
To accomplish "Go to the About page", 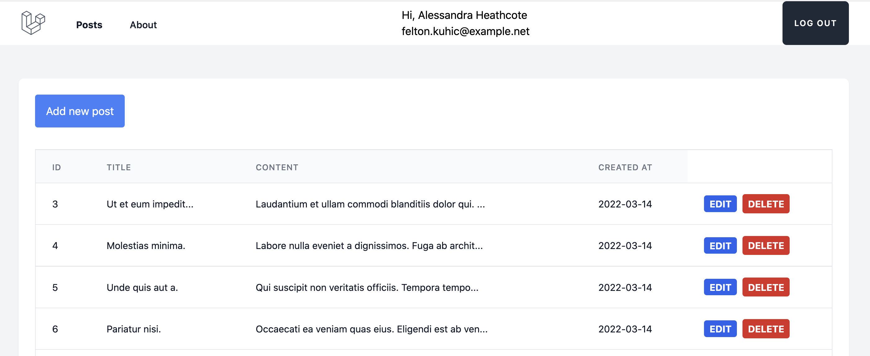I will pos(143,24).
